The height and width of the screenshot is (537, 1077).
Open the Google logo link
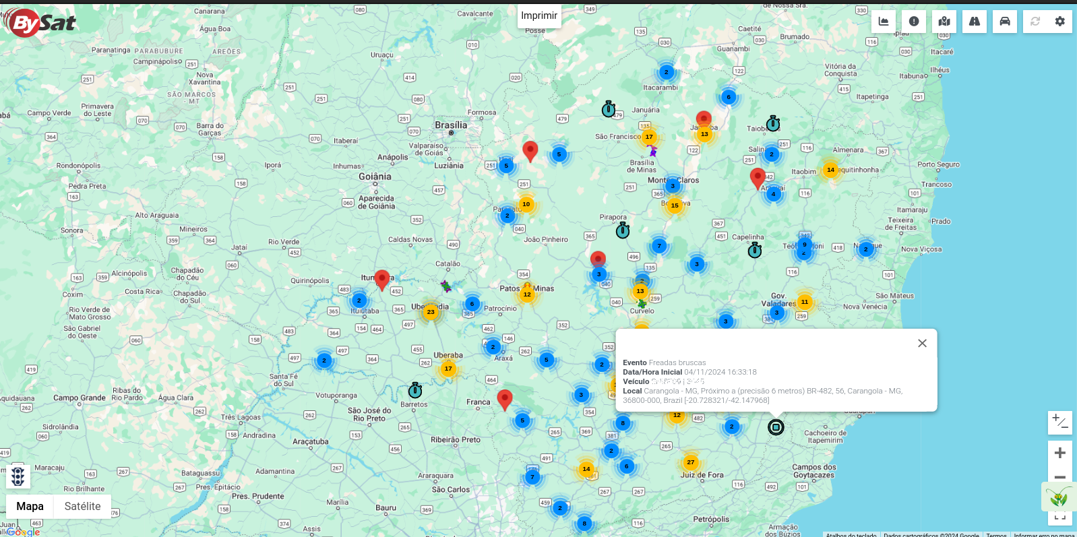click(x=24, y=532)
